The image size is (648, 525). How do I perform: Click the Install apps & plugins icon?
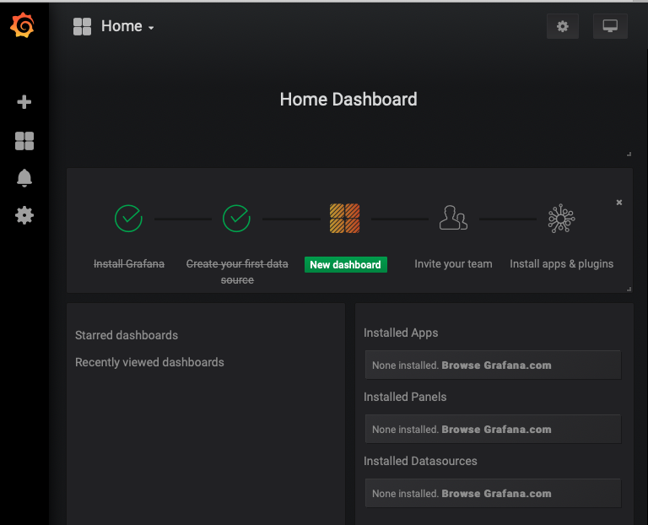click(561, 219)
